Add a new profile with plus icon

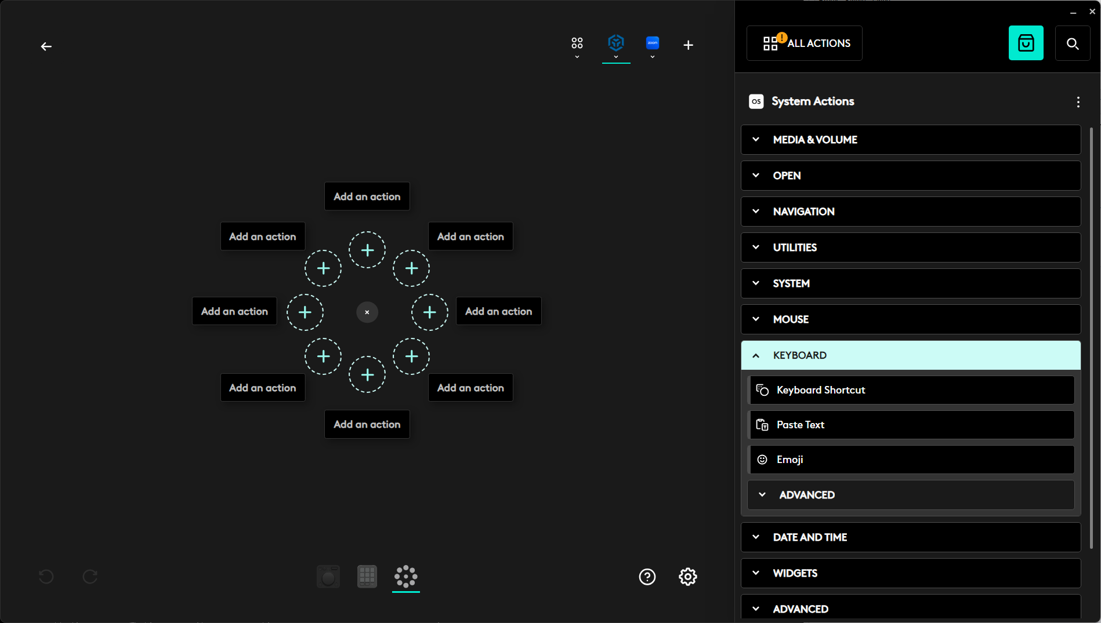[x=688, y=45]
